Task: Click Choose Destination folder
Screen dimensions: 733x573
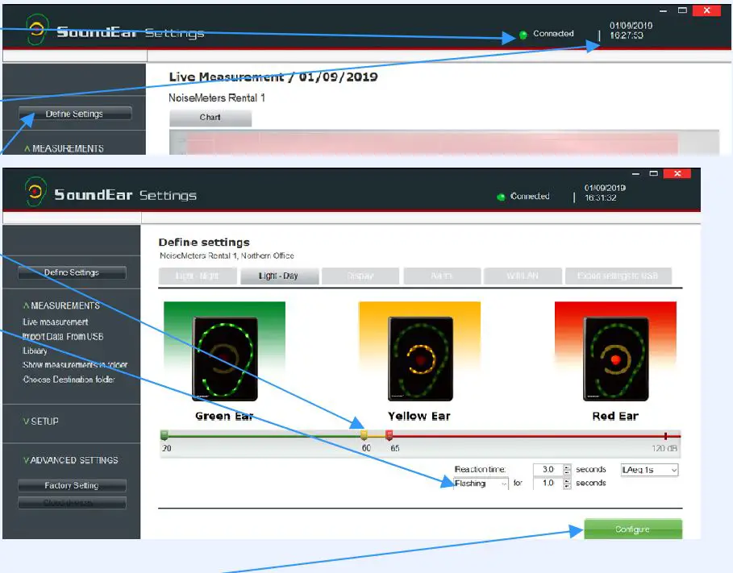Action: 69,379
